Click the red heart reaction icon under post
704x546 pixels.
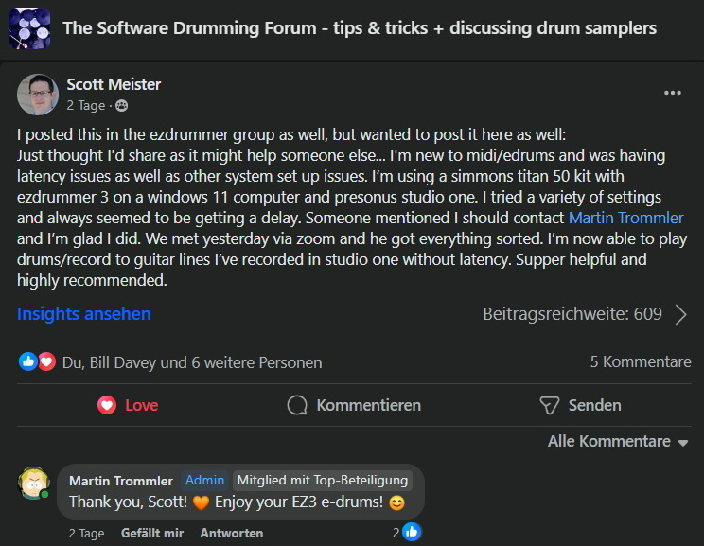46,361
